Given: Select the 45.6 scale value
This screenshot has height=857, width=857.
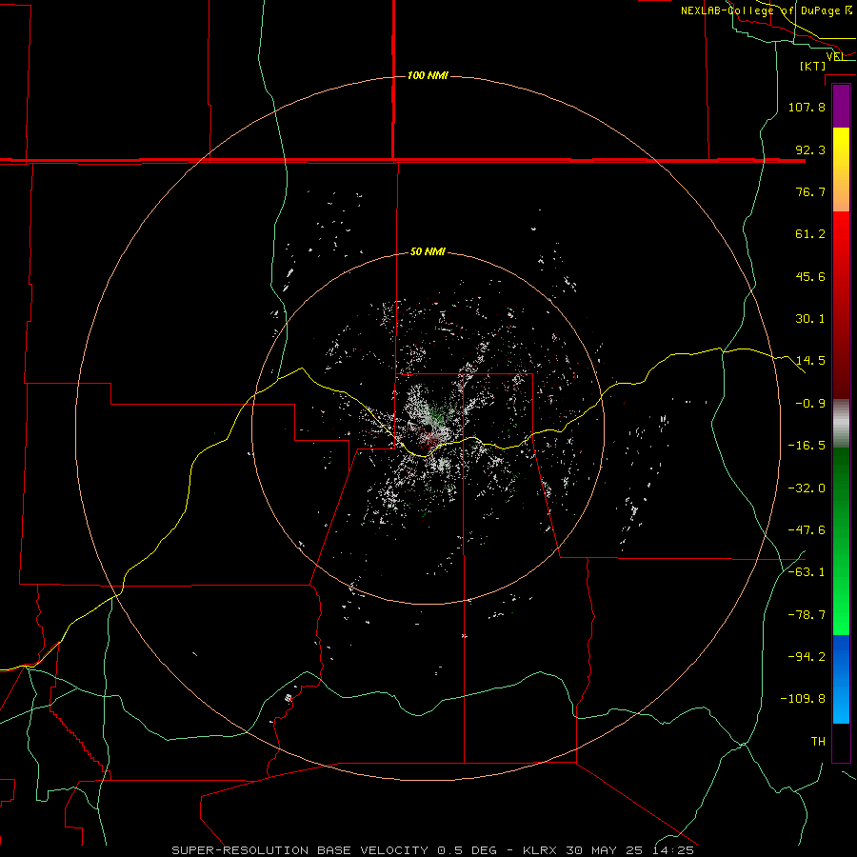Looking at the screenshot, I should [810, 276].
